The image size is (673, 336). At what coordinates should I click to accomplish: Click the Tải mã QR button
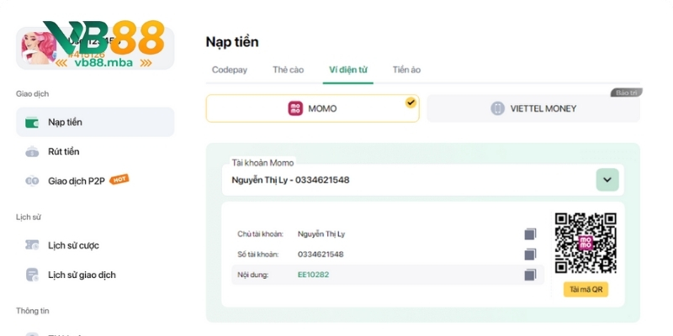586,290
